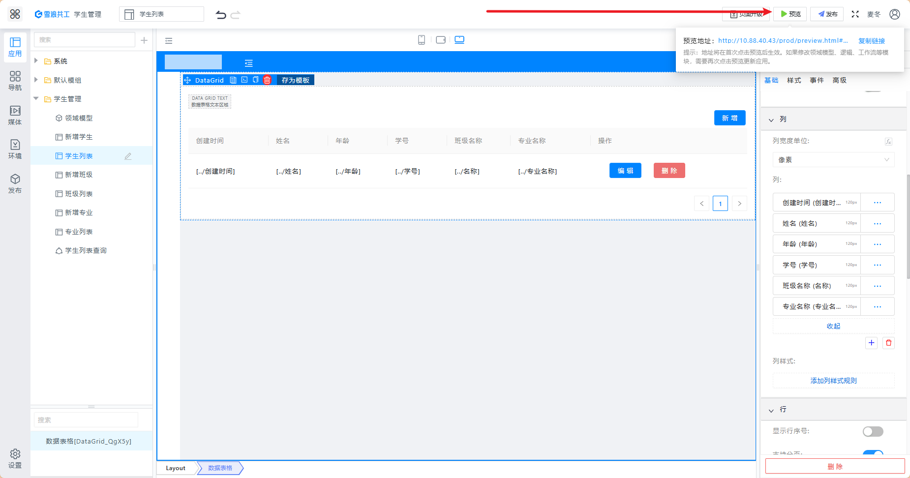Image resolution: width=910 pixels, height=478 pixels.
Task: Click the lower component search field
Action: [86, 420]
